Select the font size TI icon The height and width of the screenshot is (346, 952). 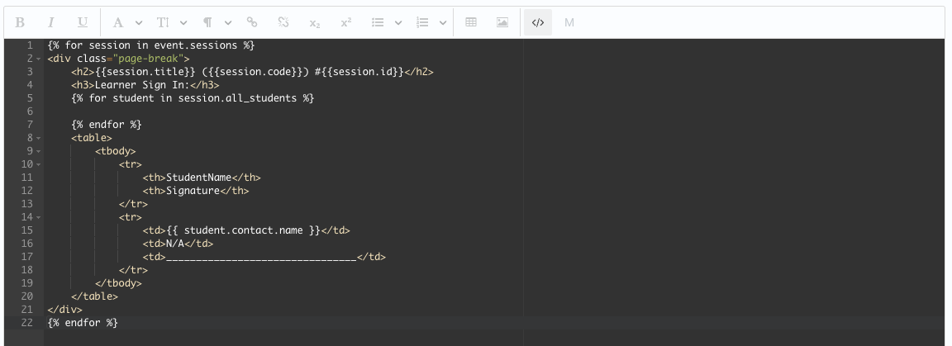coord(163,22)
